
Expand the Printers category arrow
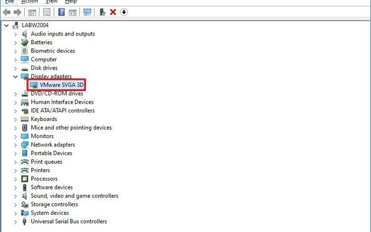[x=15, y=170]
